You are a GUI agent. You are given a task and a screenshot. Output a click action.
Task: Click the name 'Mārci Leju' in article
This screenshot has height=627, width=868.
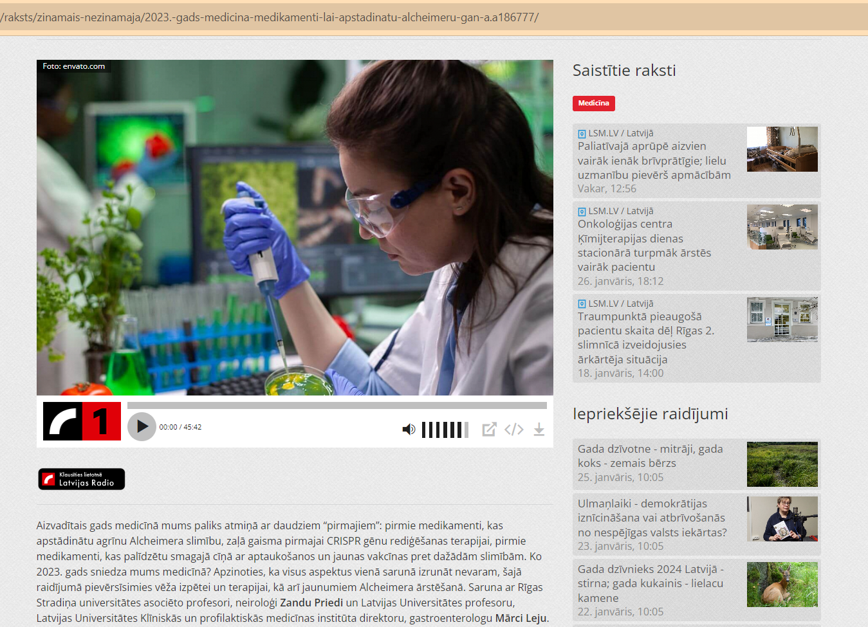pyautogui.click(x=521, y=618)
